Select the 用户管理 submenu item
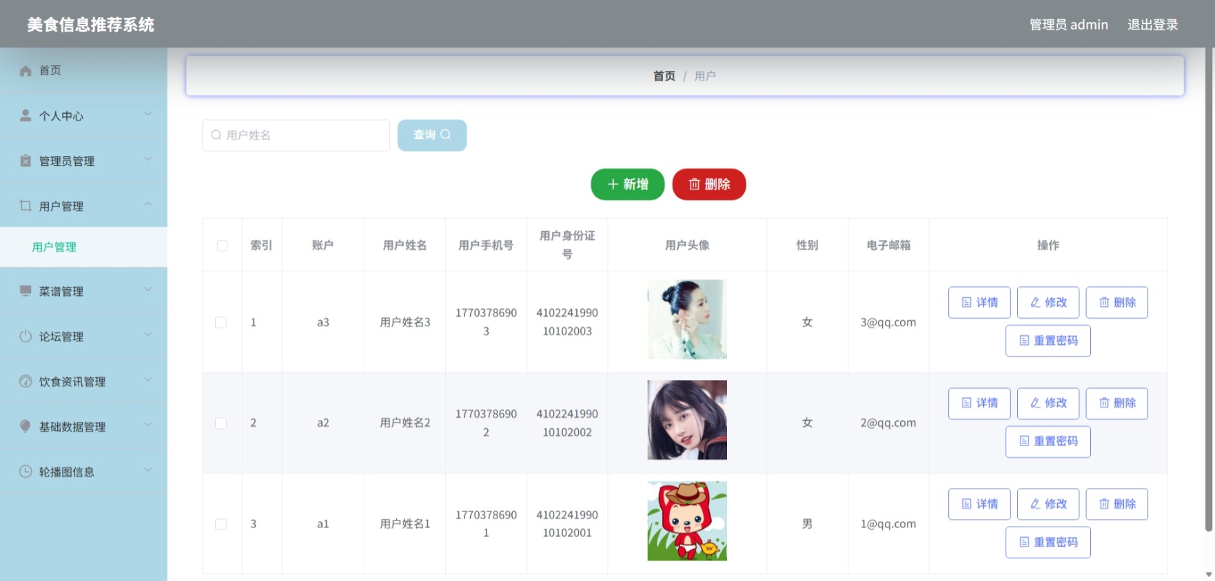The height and width of the screenshot is (581, 1215). click(x=83, y=247)
